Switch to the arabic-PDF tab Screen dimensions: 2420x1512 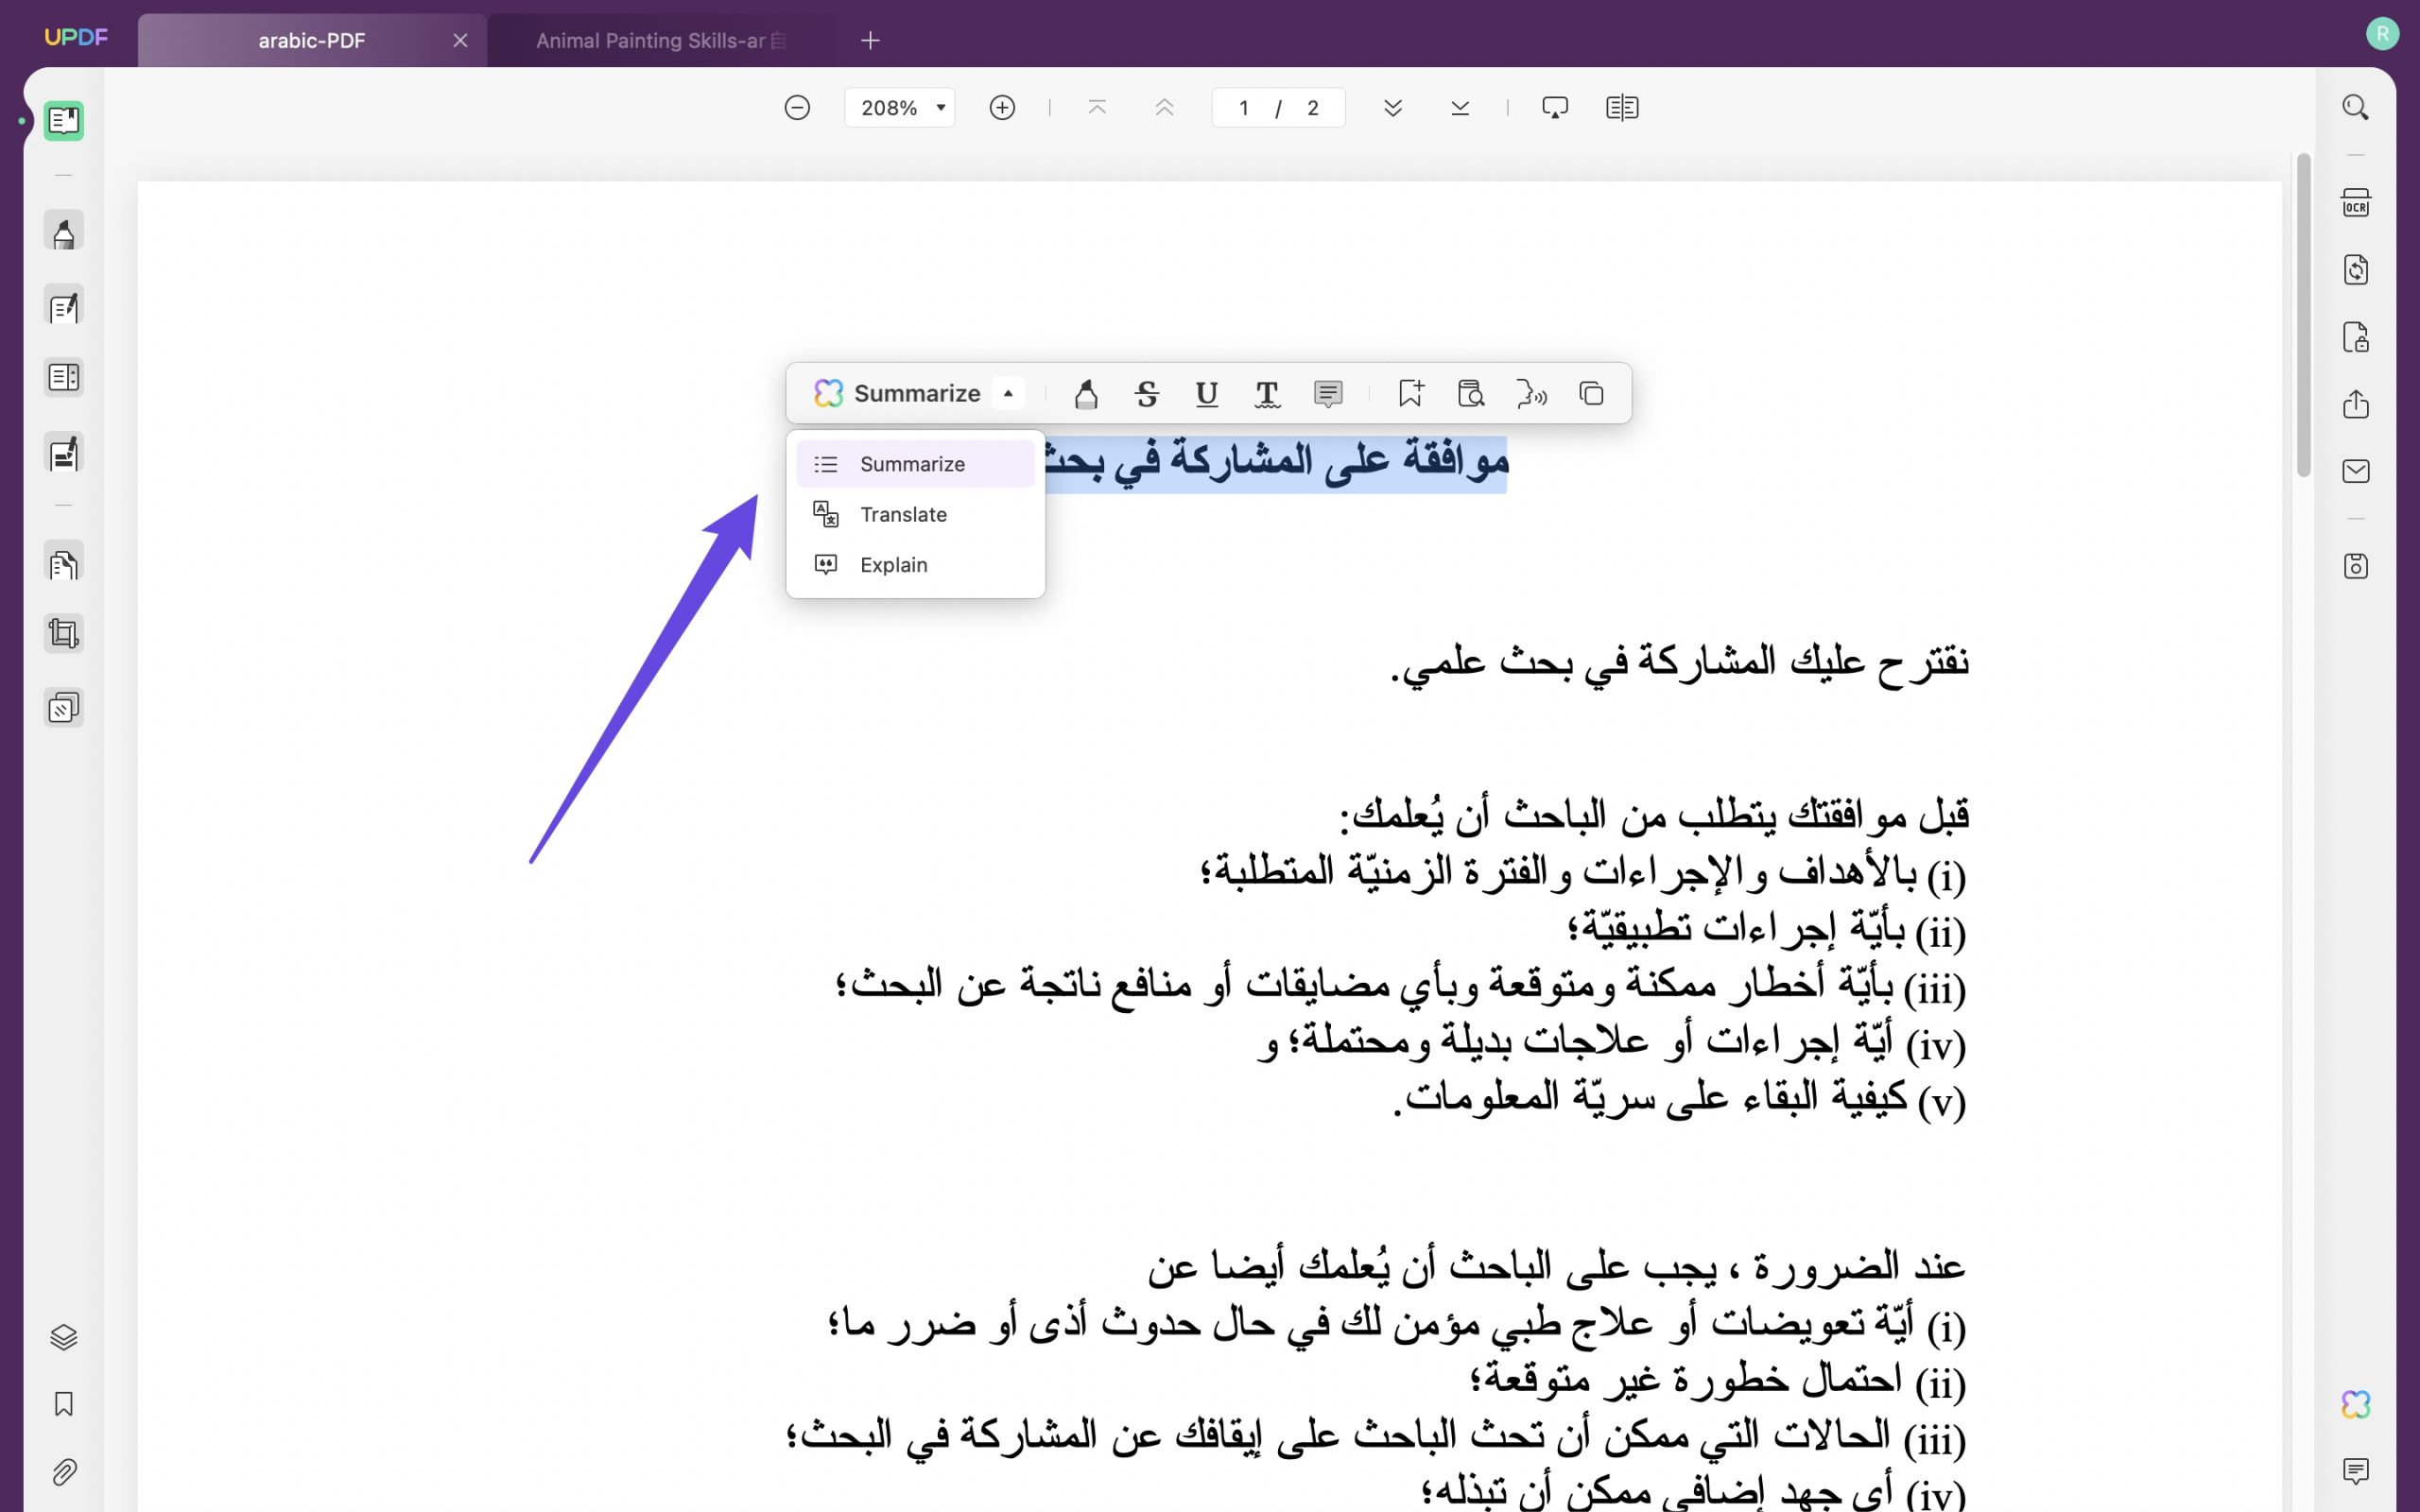point(312,41)
